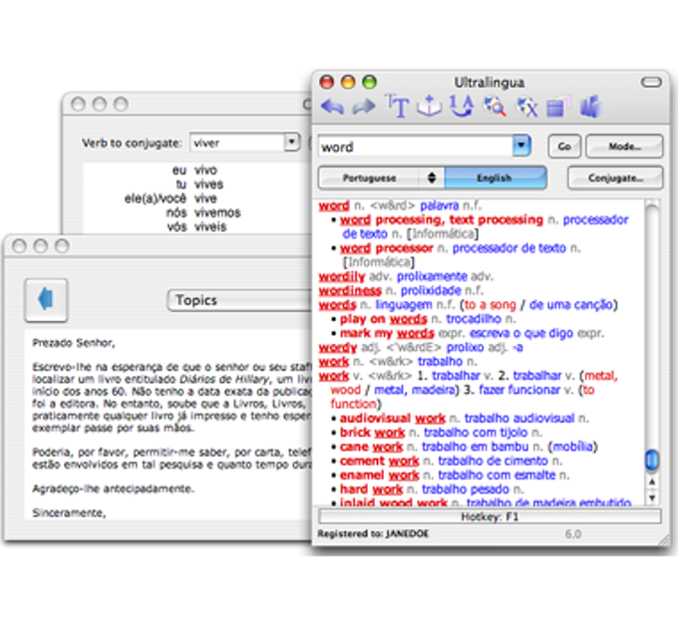Click the headword 'wordy'

[338, 347]
